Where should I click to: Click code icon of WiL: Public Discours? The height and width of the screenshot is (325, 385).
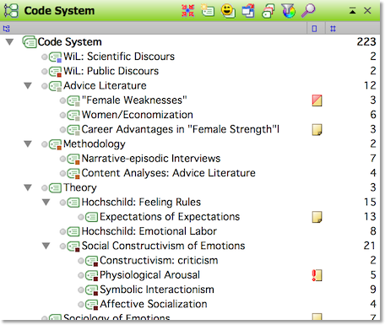click(x=55, y=72)
